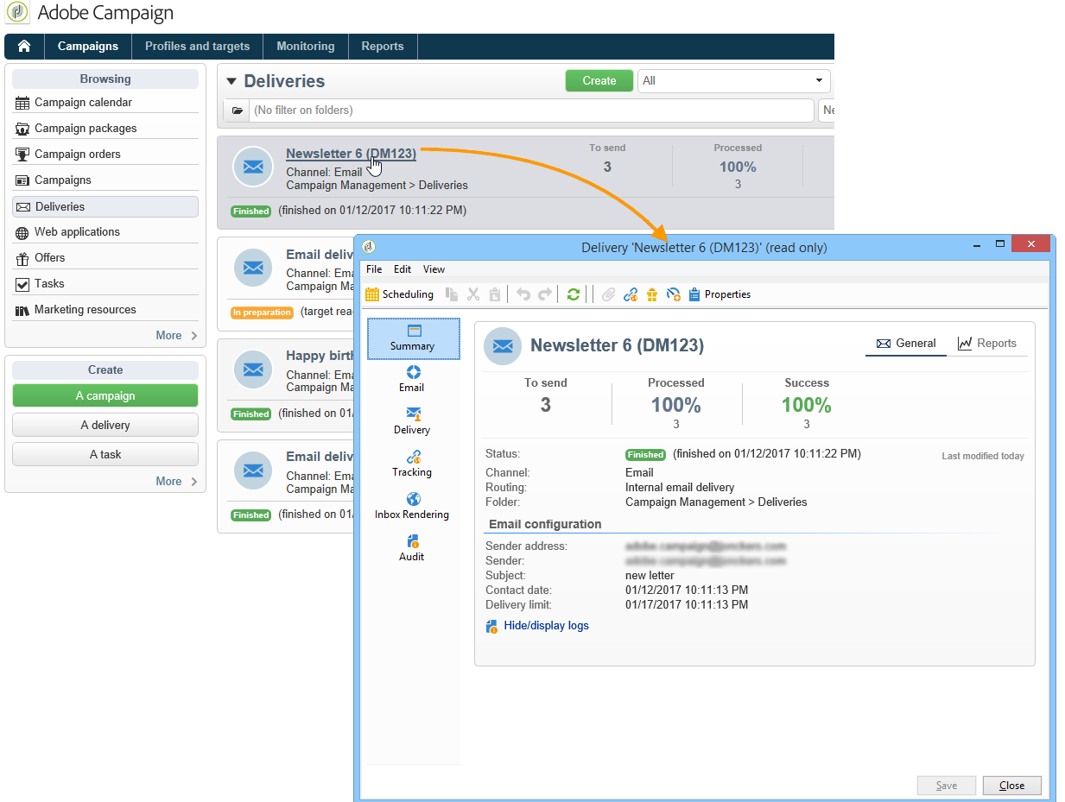This screenshot has height=802, width=1065.
Task: Open Inbox Rendering in side panel
Action: 412,507
